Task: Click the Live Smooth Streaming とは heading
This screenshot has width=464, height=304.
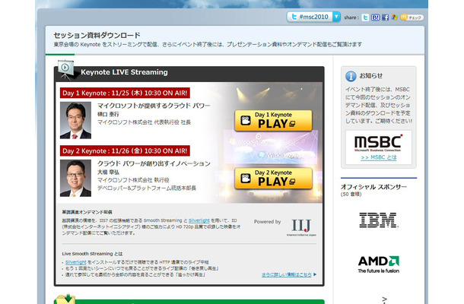Action: point(92,254)
